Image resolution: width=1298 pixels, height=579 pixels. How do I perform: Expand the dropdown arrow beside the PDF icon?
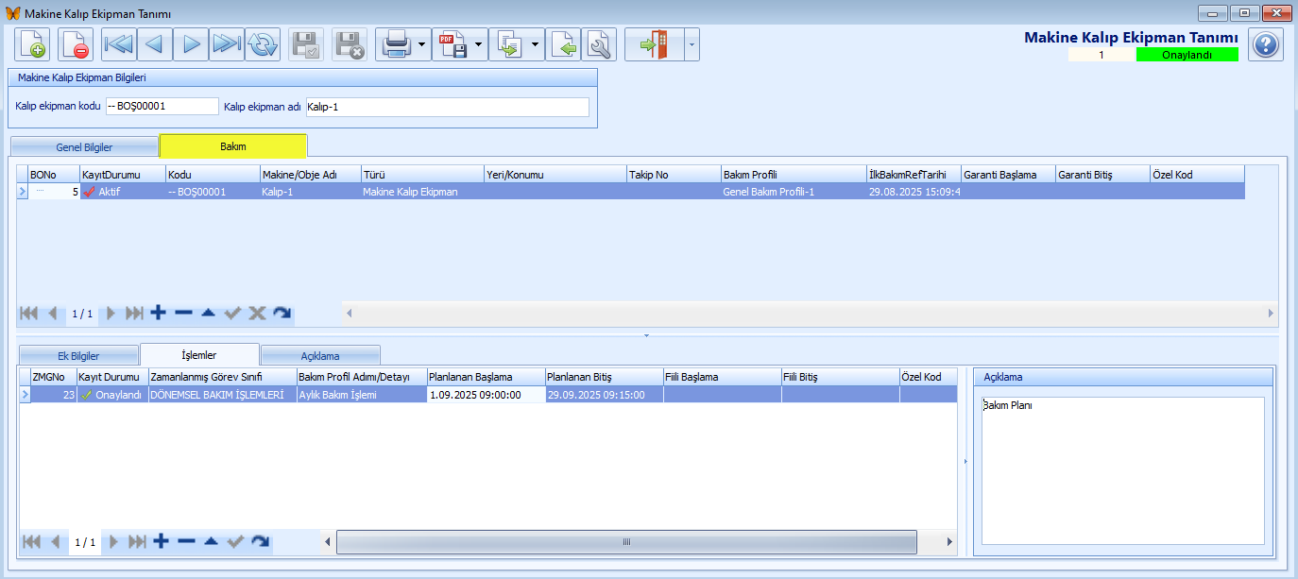[x=479, y=44]
